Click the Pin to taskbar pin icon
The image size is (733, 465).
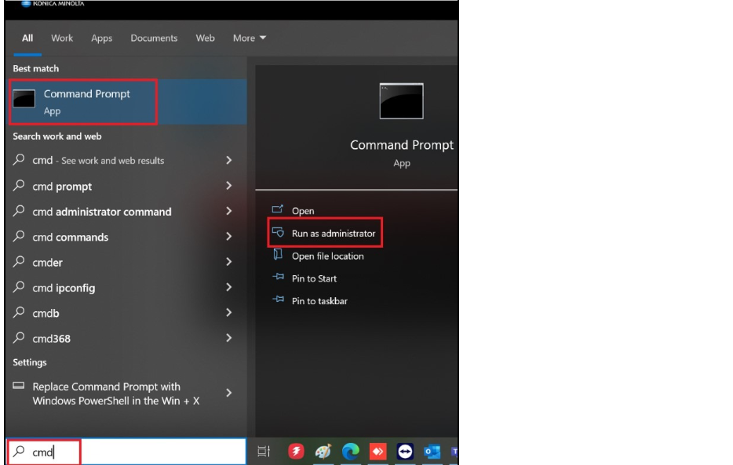click(x=278, y=299)
